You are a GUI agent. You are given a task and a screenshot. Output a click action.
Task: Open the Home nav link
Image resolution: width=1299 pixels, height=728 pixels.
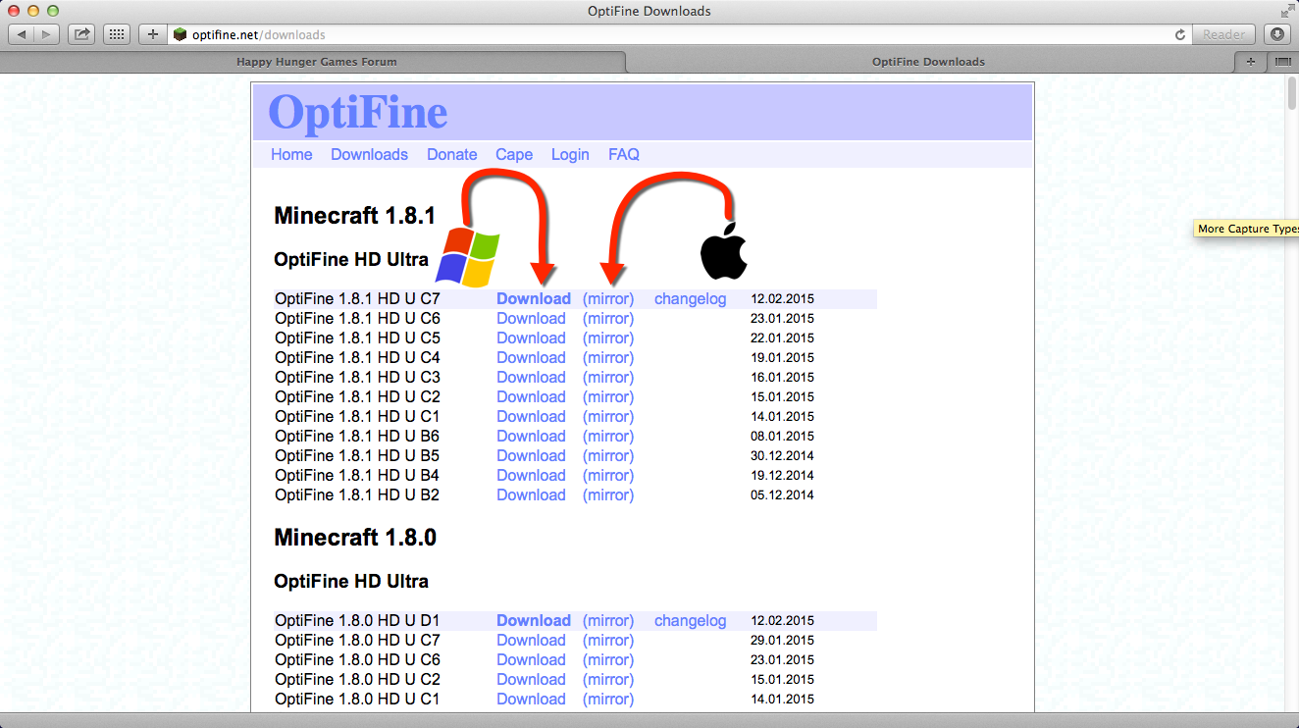tap(291, 155)
